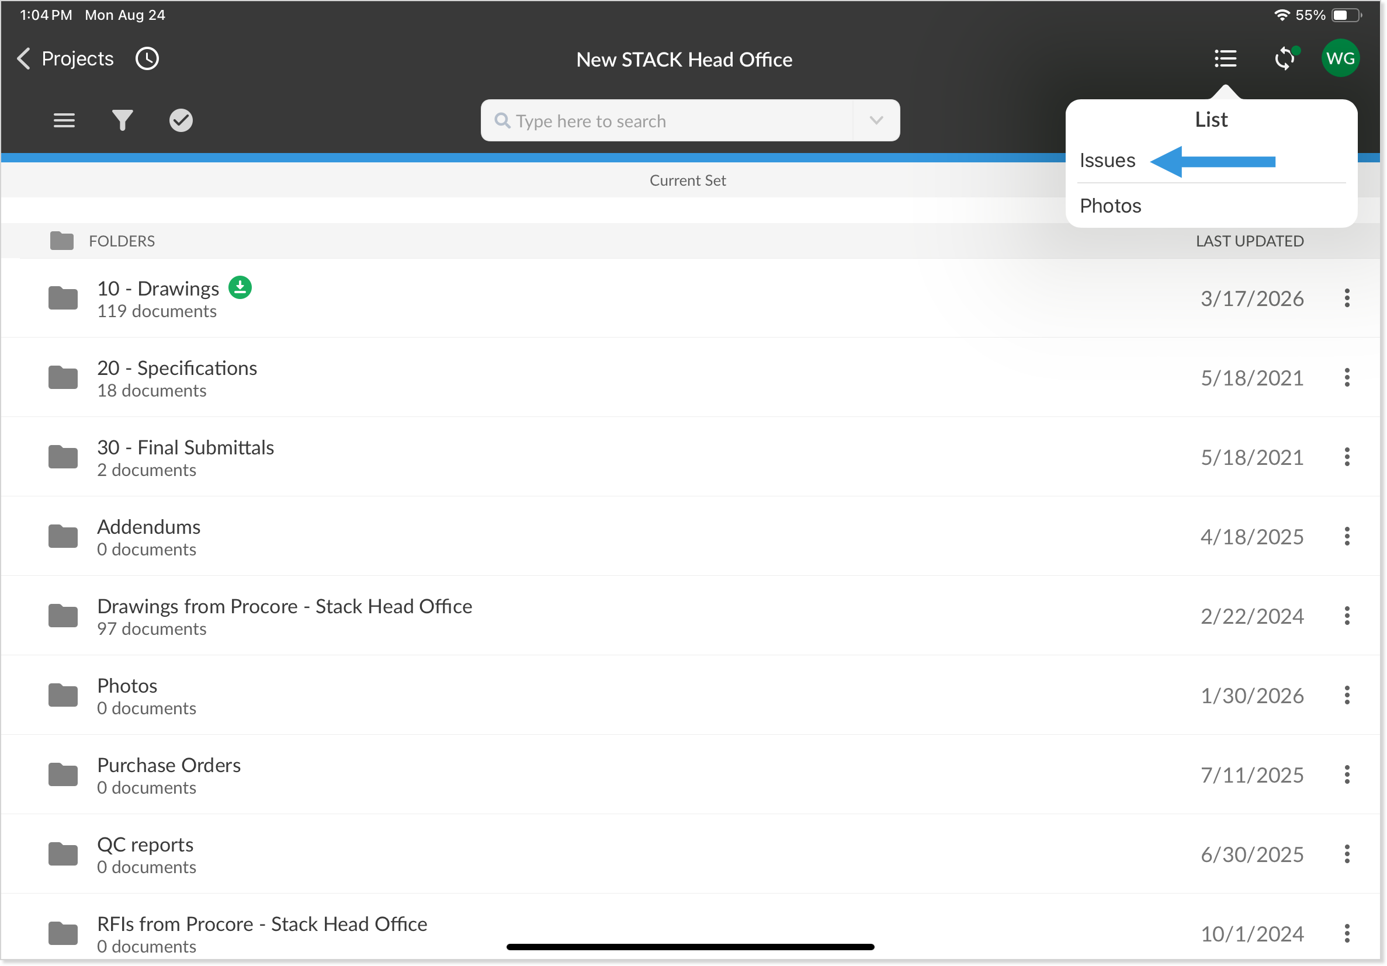This screenshot has height=966, width=1387.
Task: Open the 20 - Specifications folder
Action: click(690, 378)
